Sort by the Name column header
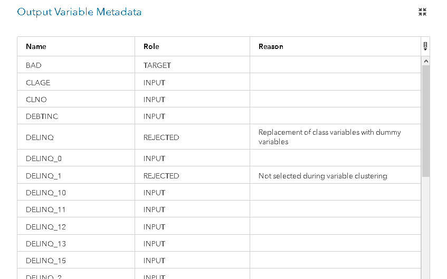The height and width of the screenshot is (279, 447). tap(36, 46)
